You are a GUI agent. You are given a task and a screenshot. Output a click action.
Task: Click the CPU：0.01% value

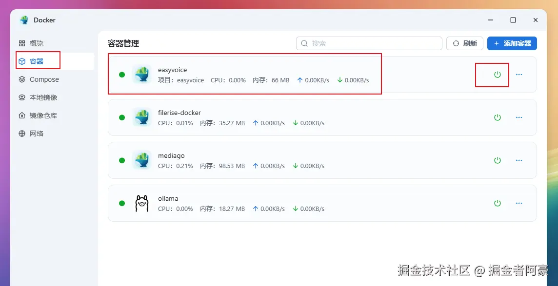click(x=176, y=123)
